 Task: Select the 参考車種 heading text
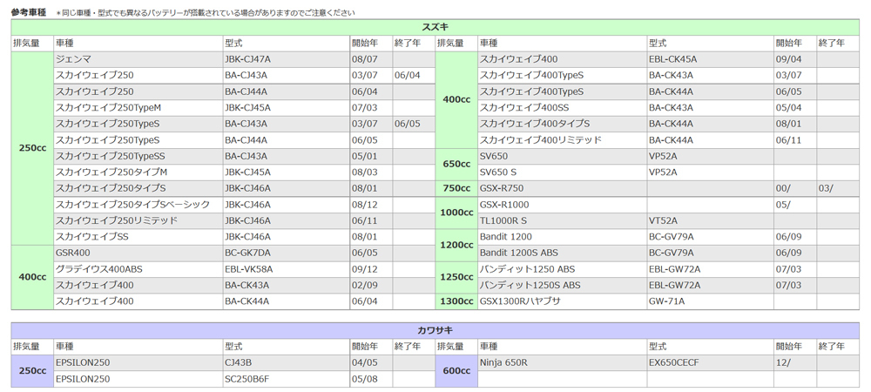pyautogui.click(x=29, y=11)
